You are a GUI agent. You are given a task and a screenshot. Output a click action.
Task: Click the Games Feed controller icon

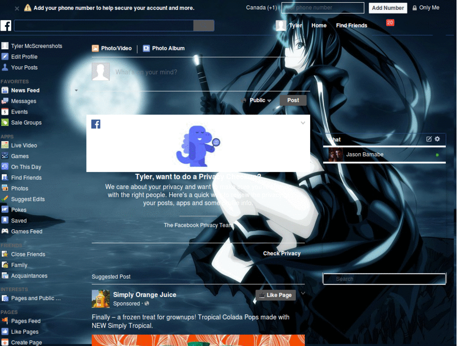coord(5,231)
